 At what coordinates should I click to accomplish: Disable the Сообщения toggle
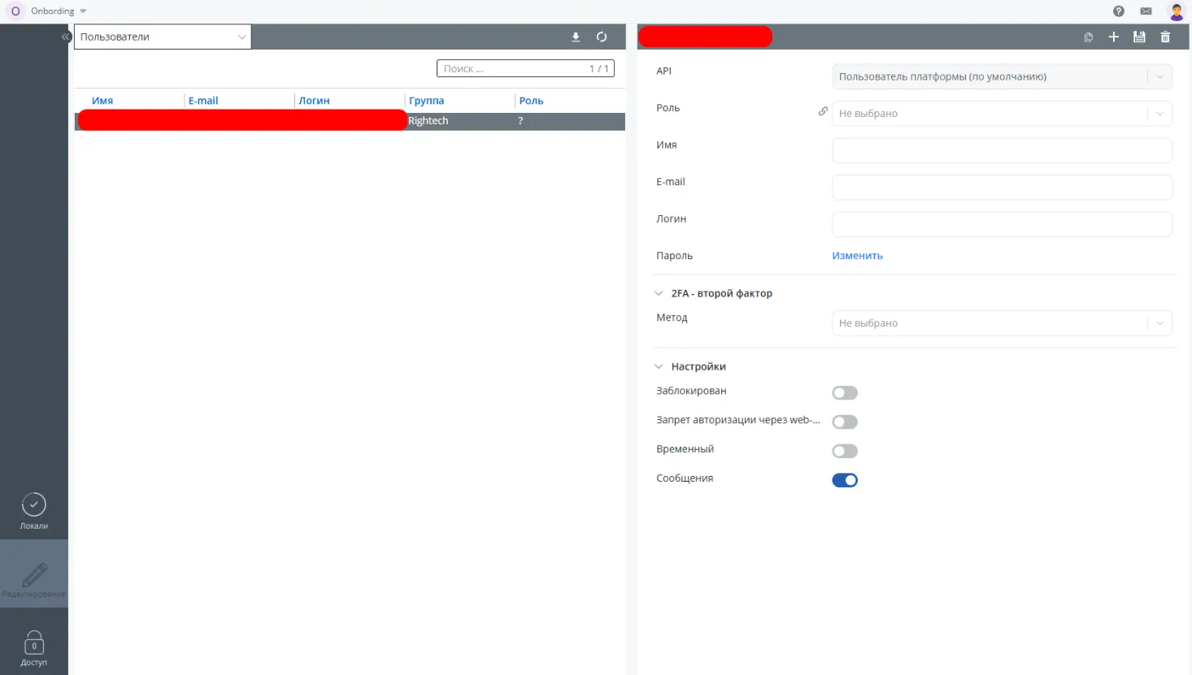pos(845,480)
